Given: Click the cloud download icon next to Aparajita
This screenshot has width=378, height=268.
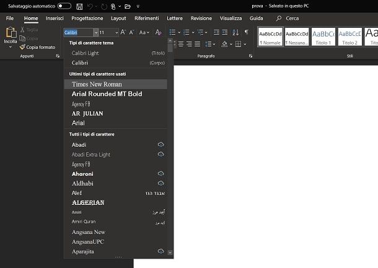Looking at the screenshot, I should (160, 251).
